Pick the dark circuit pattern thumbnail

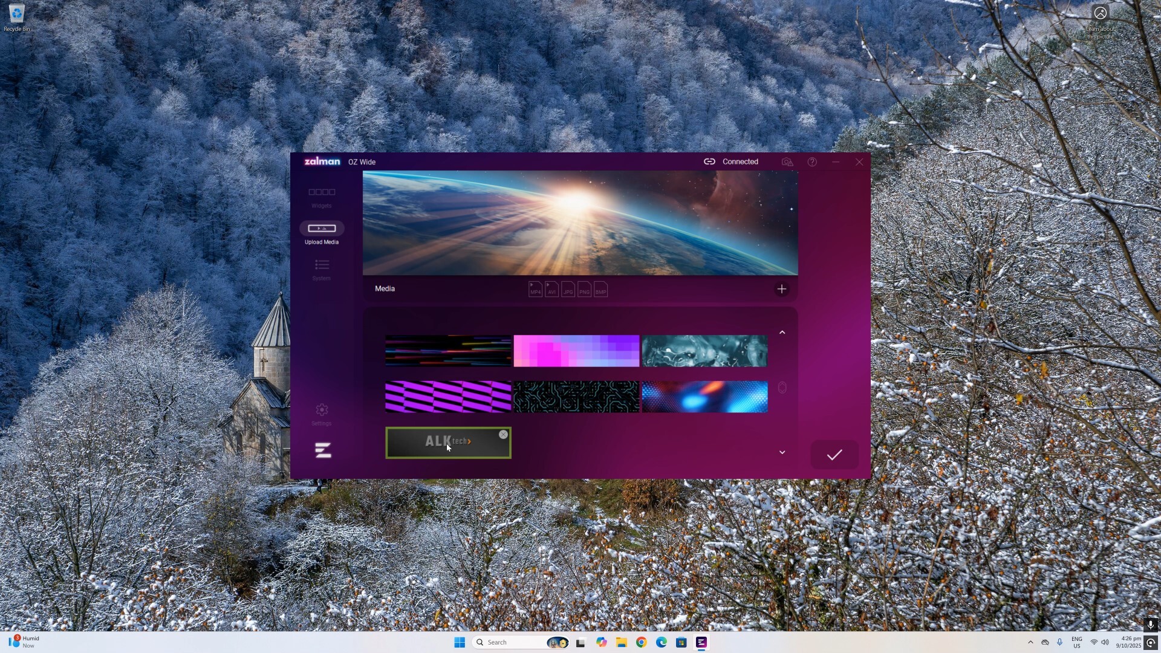[x=576, y=397]
